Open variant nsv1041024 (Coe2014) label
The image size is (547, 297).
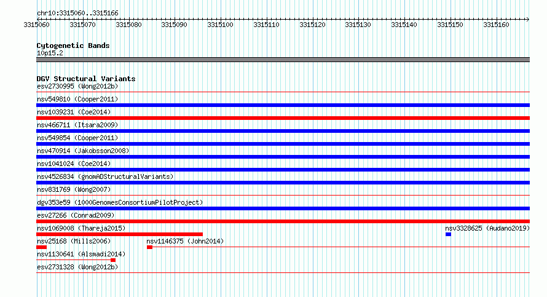pyautogui.click(x=74, y=164)
